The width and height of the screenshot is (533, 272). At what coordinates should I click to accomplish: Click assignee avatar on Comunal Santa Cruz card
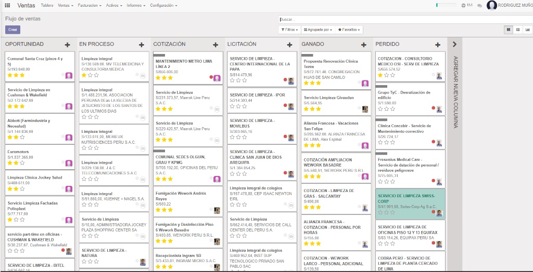coord(69,76)
